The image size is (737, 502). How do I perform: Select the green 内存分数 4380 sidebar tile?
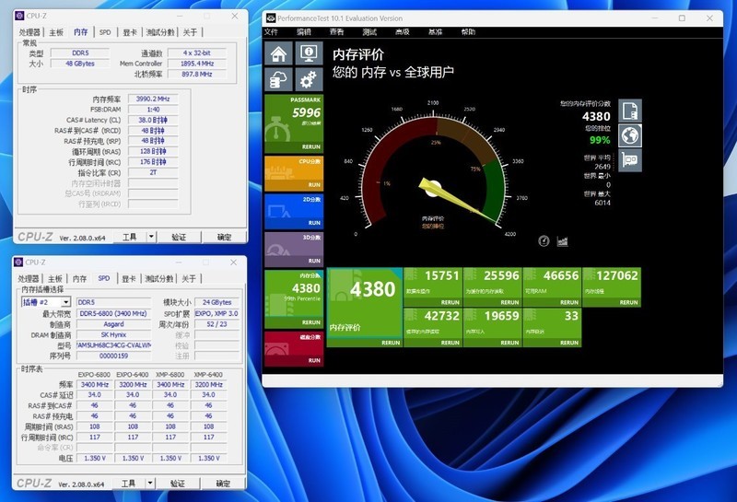[294, 299]
